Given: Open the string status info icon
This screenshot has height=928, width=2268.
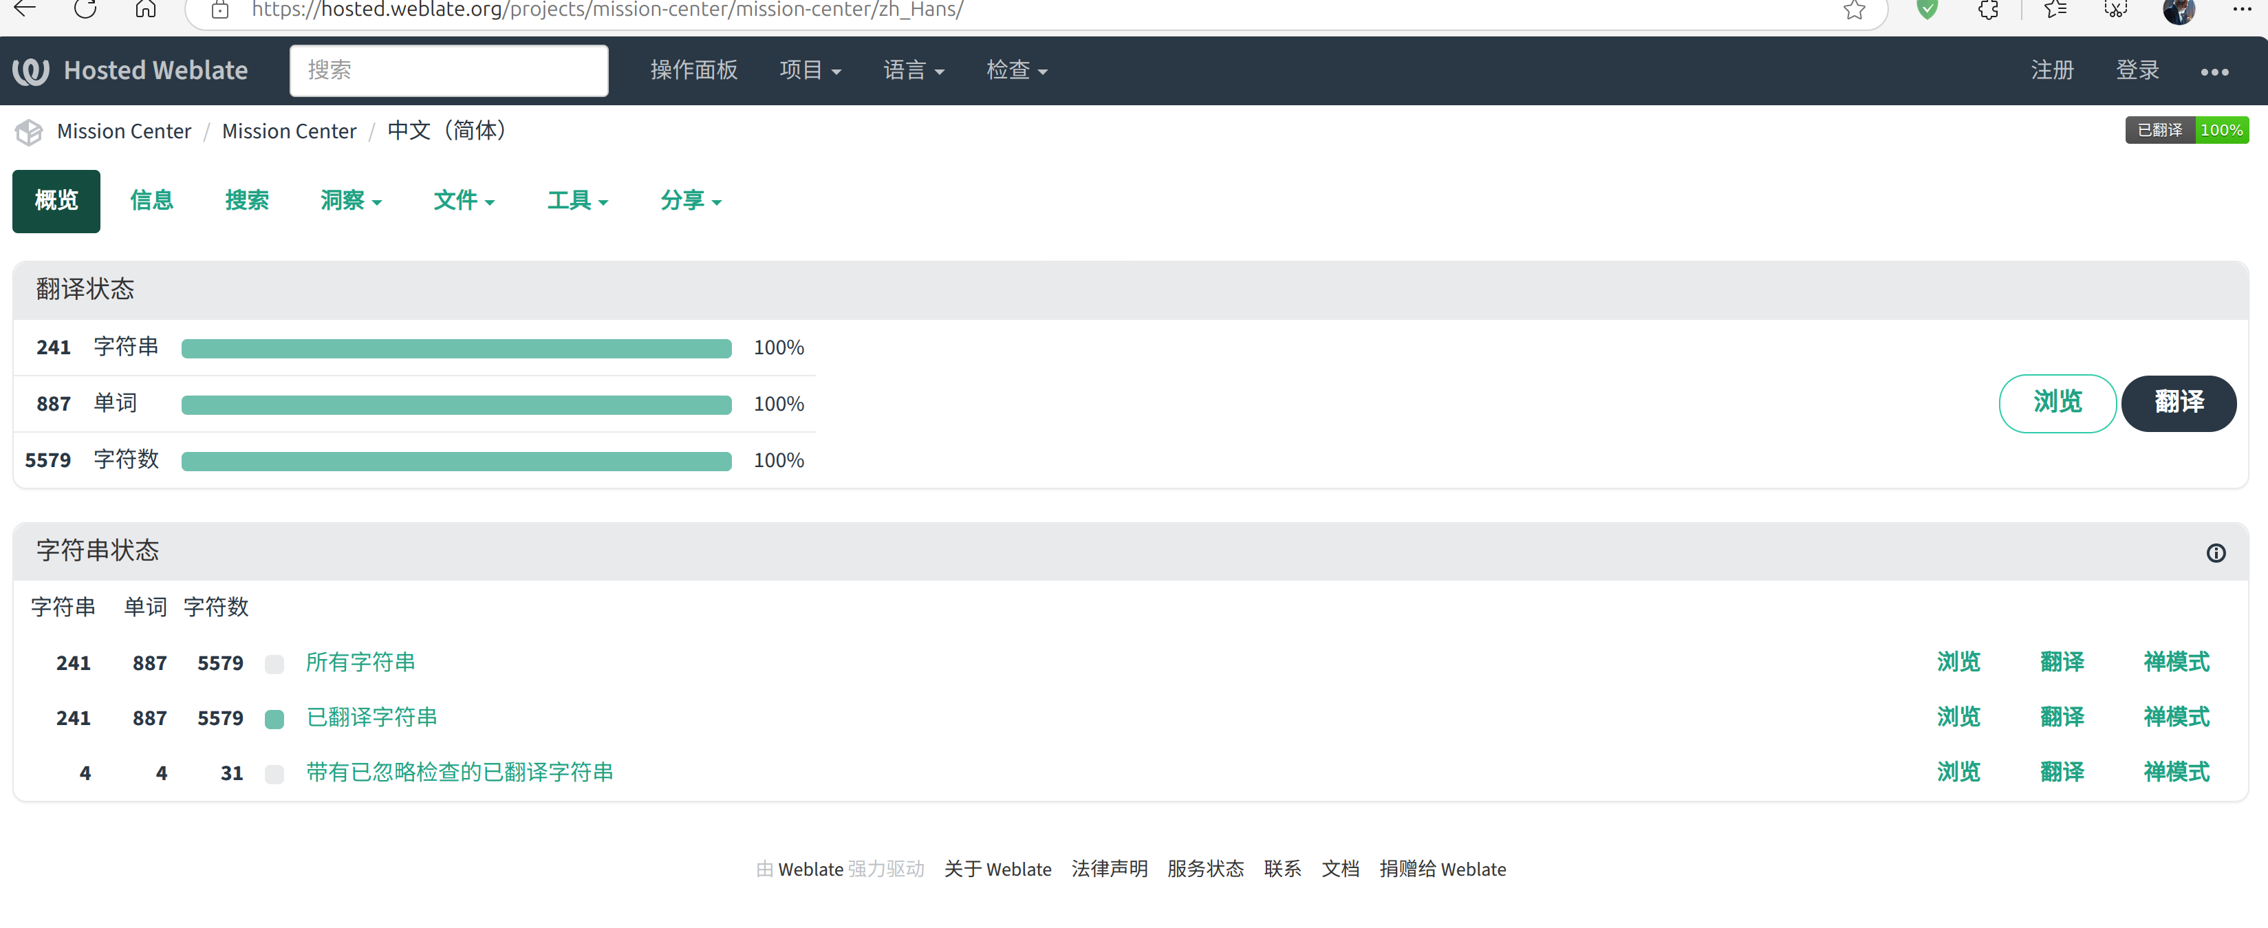Looking at the screenshot, I should click(x=2215, y=553).
